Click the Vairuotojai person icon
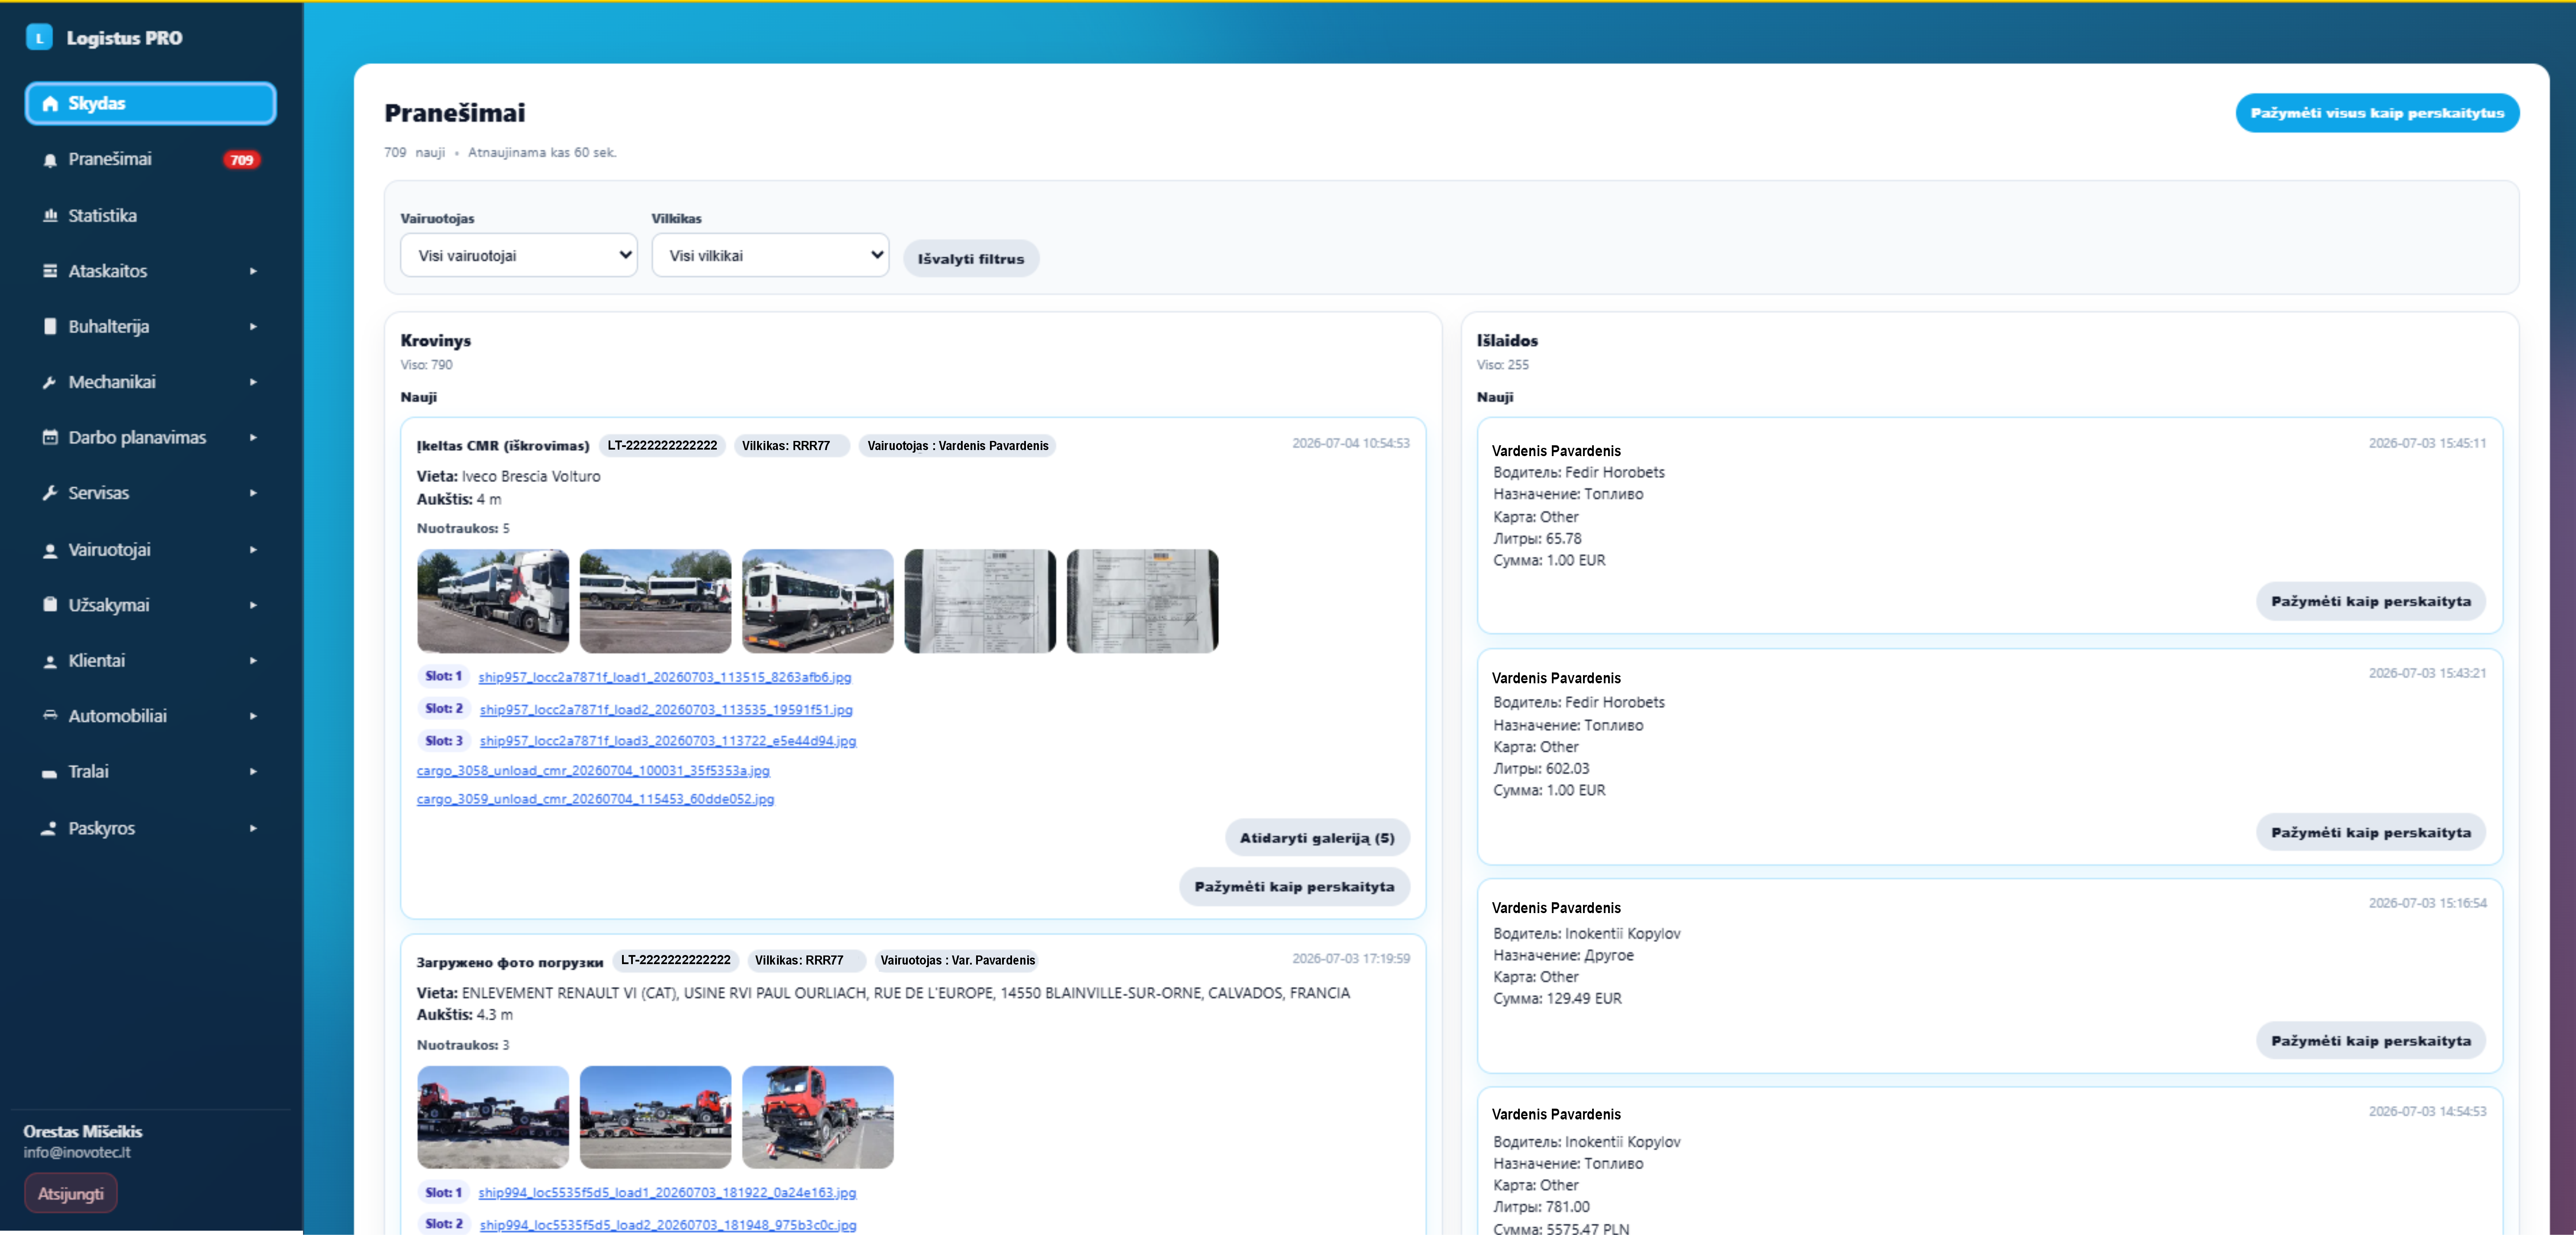 [x=50, y=550]
